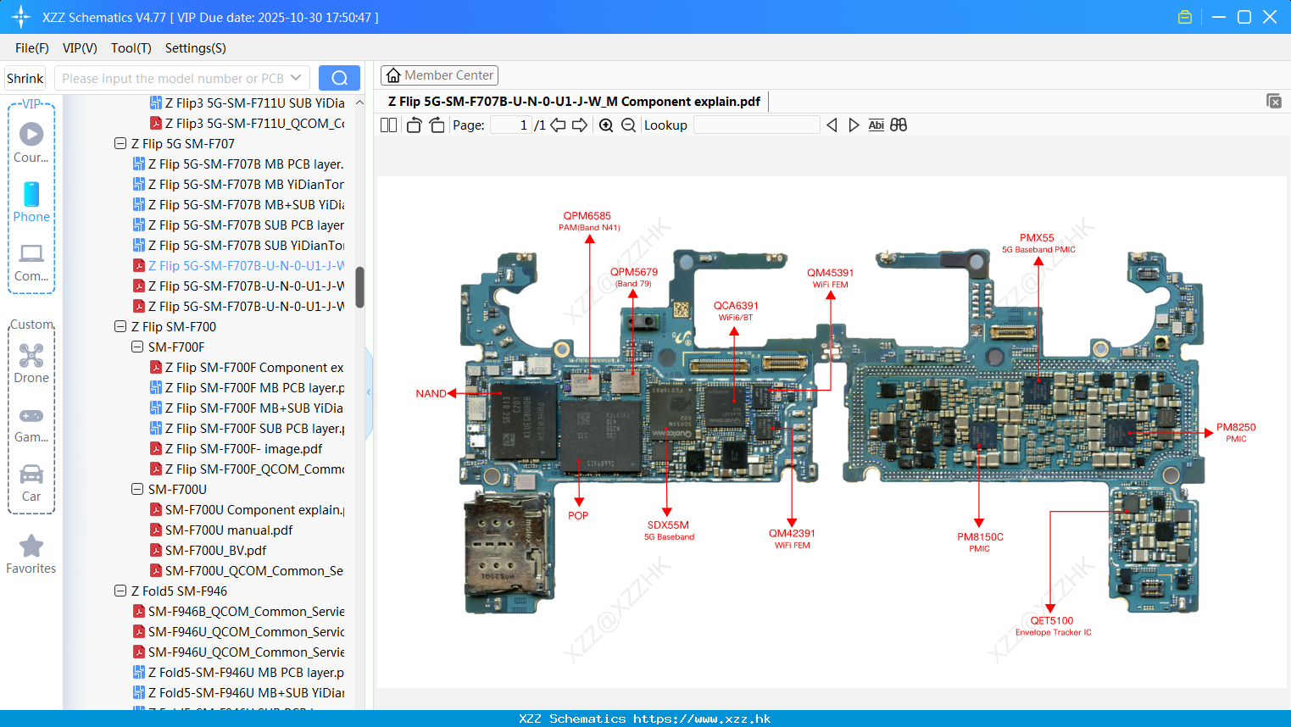Open Z Flip SM-F700F SUB PCB layer

(x=247, y=428)
